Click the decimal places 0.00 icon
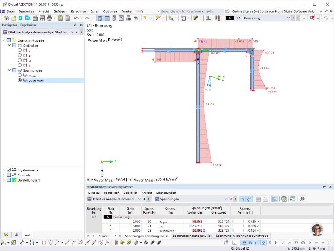 (293, 199)
